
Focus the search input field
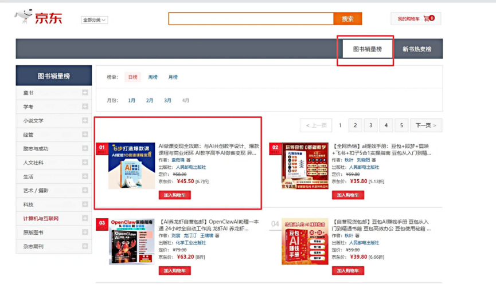pyautogui.click(x=251, y=19)
